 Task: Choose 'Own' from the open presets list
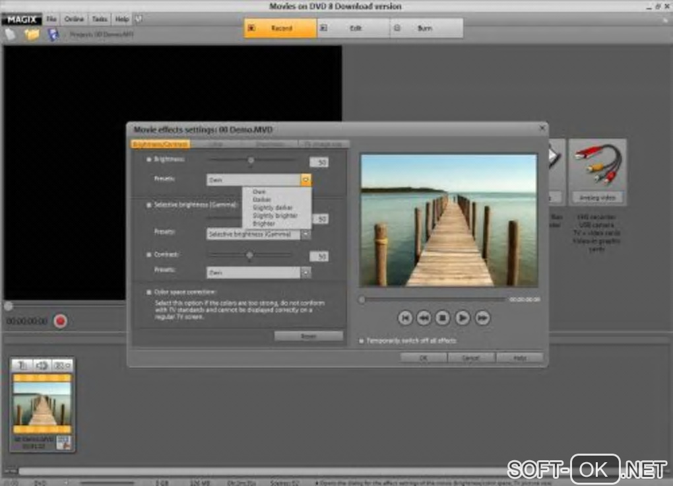coord(259,191)
